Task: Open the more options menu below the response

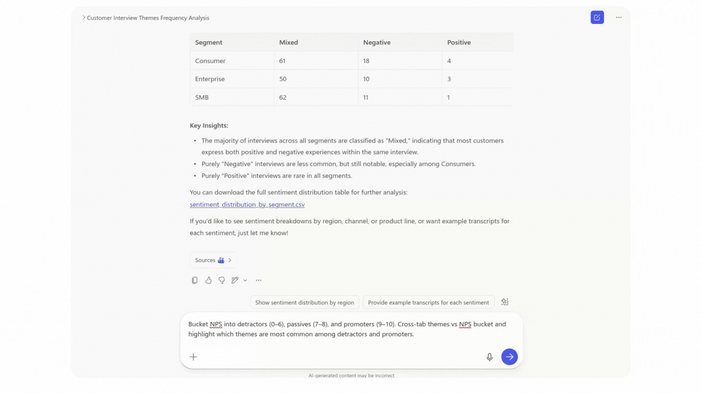Action: (x=258, y=280)
